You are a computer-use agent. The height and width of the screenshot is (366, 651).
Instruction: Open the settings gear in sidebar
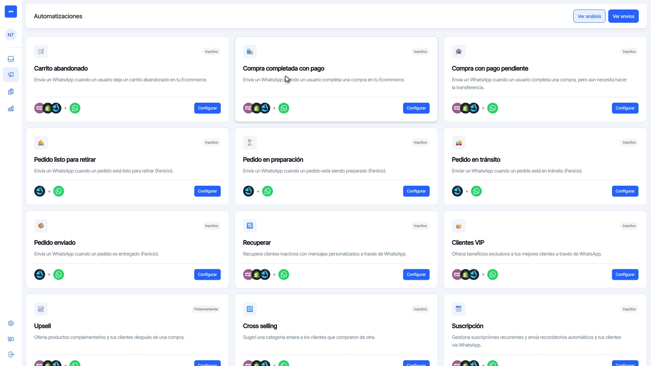point(11,323)
